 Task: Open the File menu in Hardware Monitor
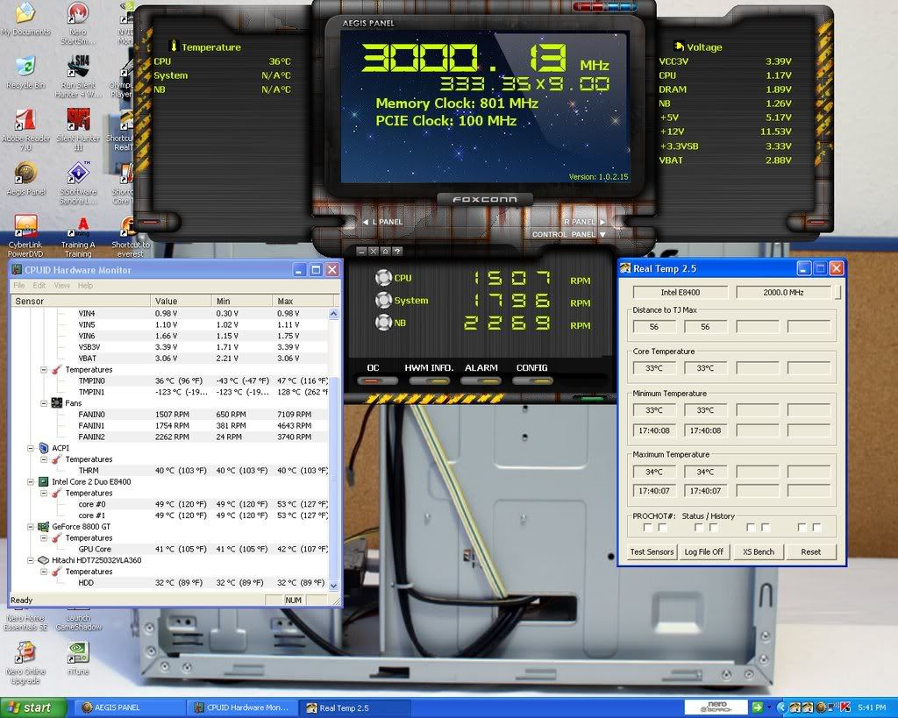point(19,286)
